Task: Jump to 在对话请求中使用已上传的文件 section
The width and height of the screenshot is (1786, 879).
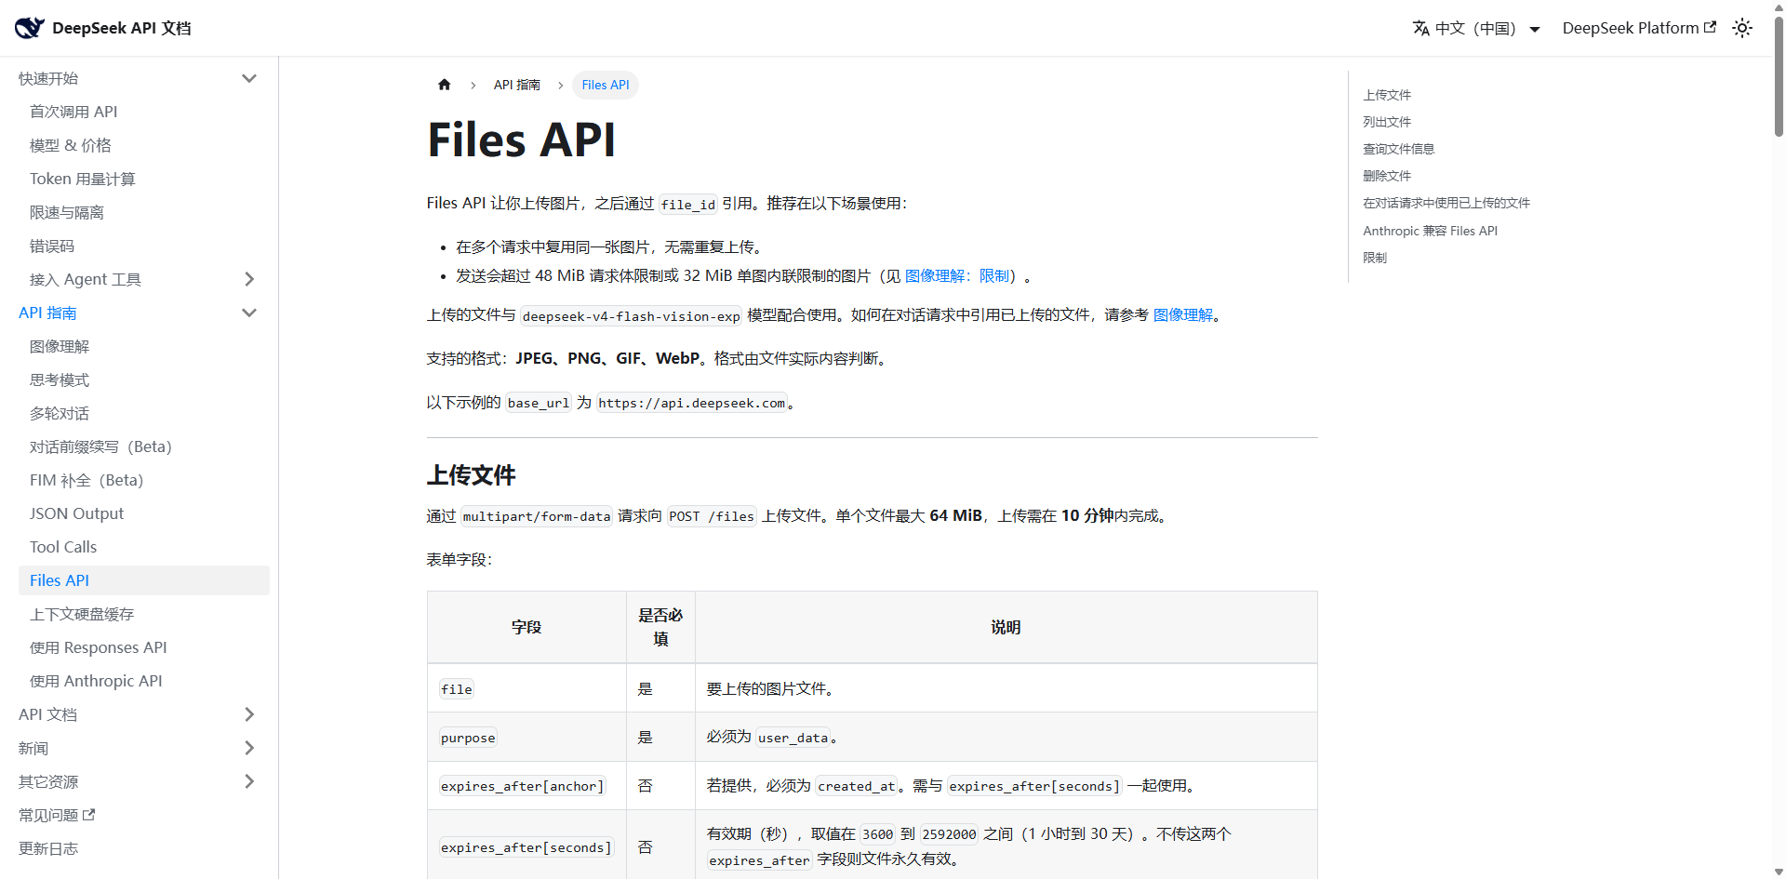Action: tap(1446, 203)
